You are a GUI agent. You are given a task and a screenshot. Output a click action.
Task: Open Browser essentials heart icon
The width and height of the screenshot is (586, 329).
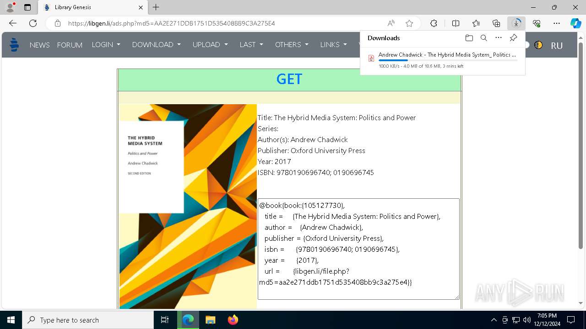pos(537,23)
